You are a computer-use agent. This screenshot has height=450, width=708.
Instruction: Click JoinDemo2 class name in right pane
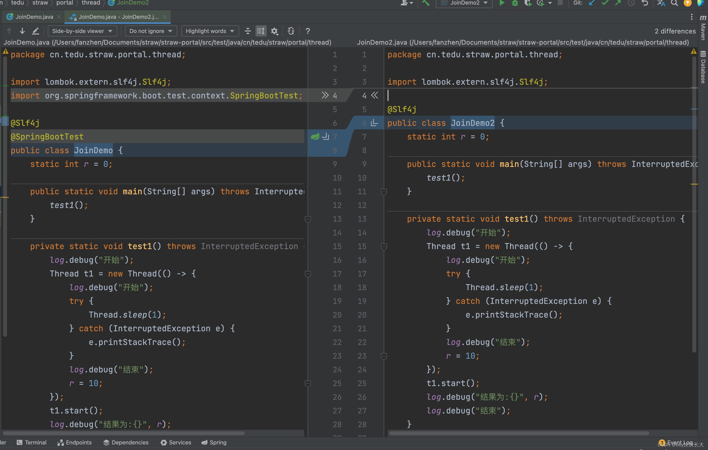[473, 123]
